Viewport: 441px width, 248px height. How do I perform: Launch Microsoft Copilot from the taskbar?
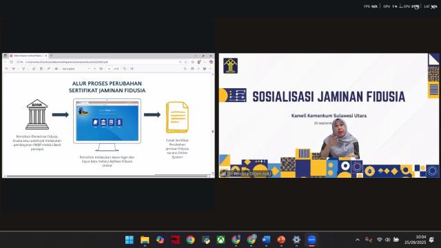[160, 240]
